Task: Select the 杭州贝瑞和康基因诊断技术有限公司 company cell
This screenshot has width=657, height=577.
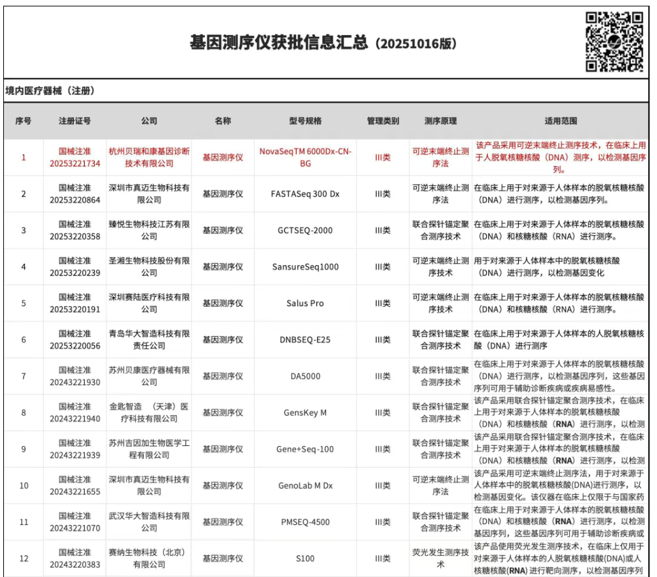Action: click(x=149, y=157)
